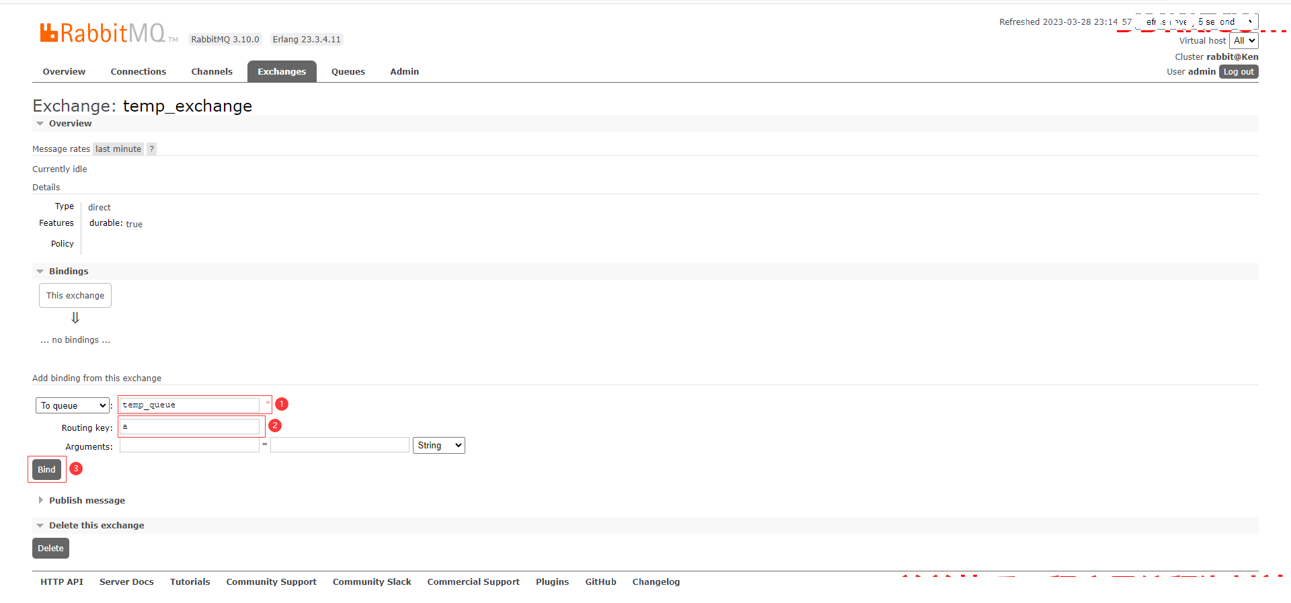This screenshot has height=603, width=1291.
Task: Change the last minute rate range
Action: (118, 149)
